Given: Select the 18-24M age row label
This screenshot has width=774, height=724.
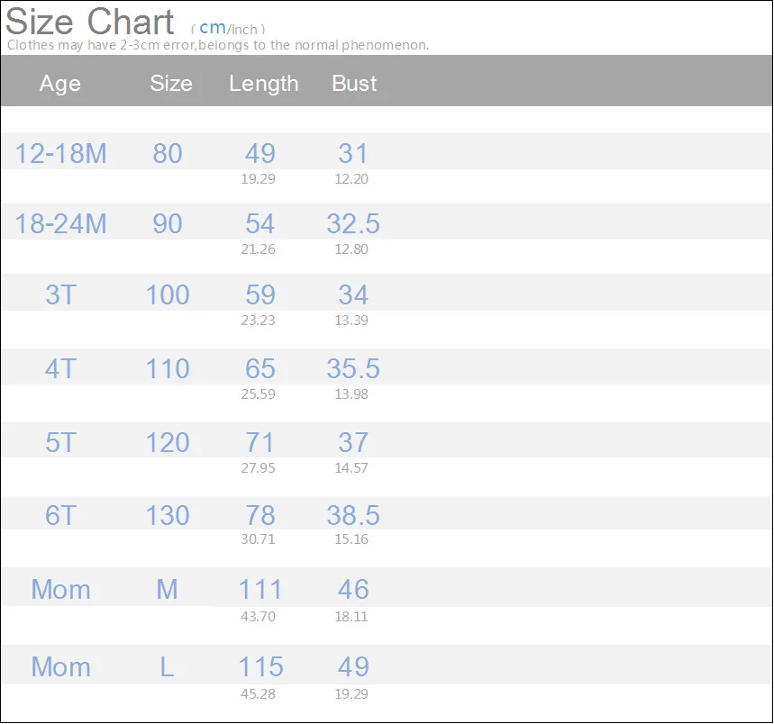Looking at the screenshot, I should [60, 223].
